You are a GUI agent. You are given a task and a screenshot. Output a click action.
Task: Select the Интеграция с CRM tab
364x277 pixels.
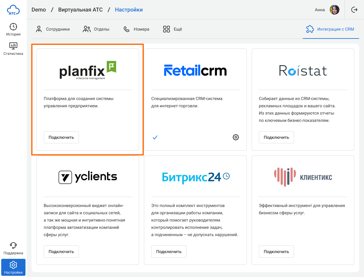330,29
